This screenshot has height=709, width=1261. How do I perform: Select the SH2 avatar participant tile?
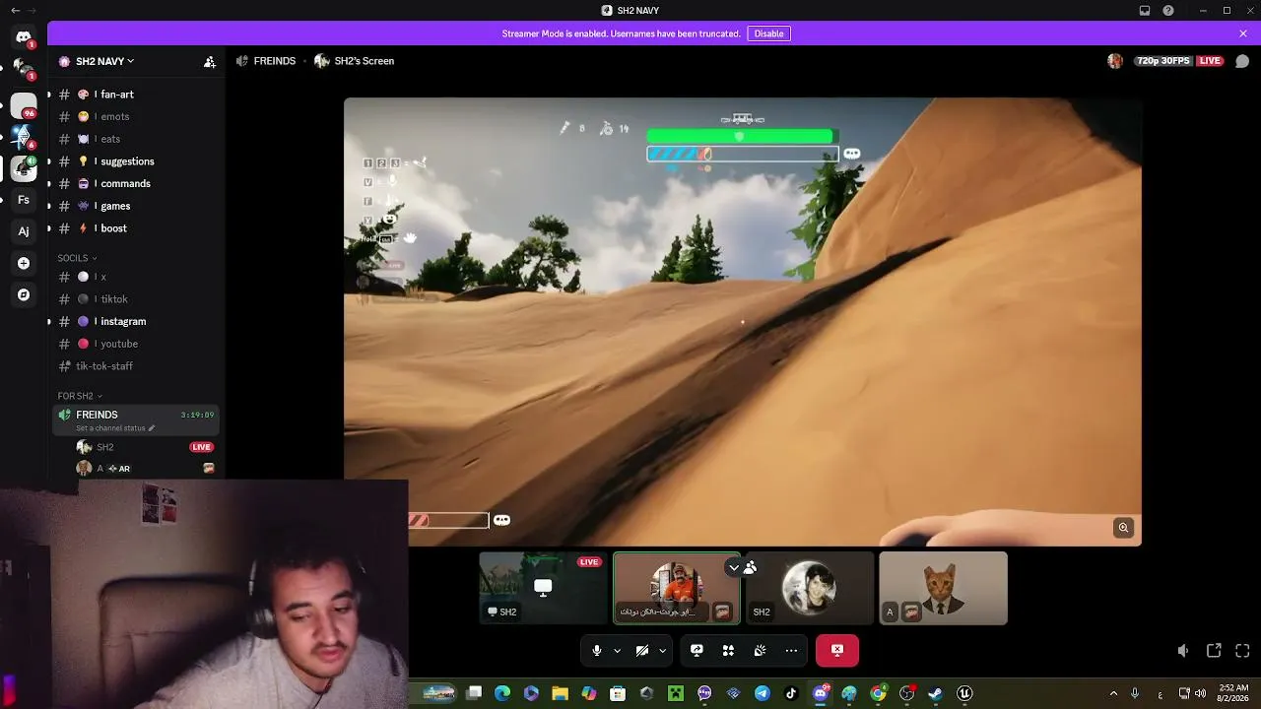[x=809, y=588]
